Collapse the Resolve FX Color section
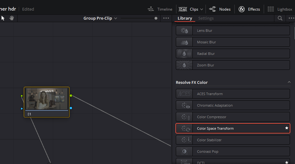This screenshot has width=295, height=164. (x=289, y=82)
